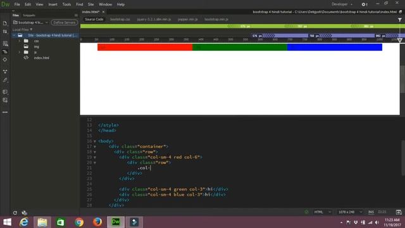
Task: Select the Source Code related-file tab
Action: [x=94, y=20]
